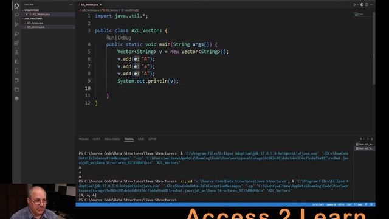The image size is (389, 219).
Task: Switch to the Debug Console tab
Action: [x=112, y=139]
